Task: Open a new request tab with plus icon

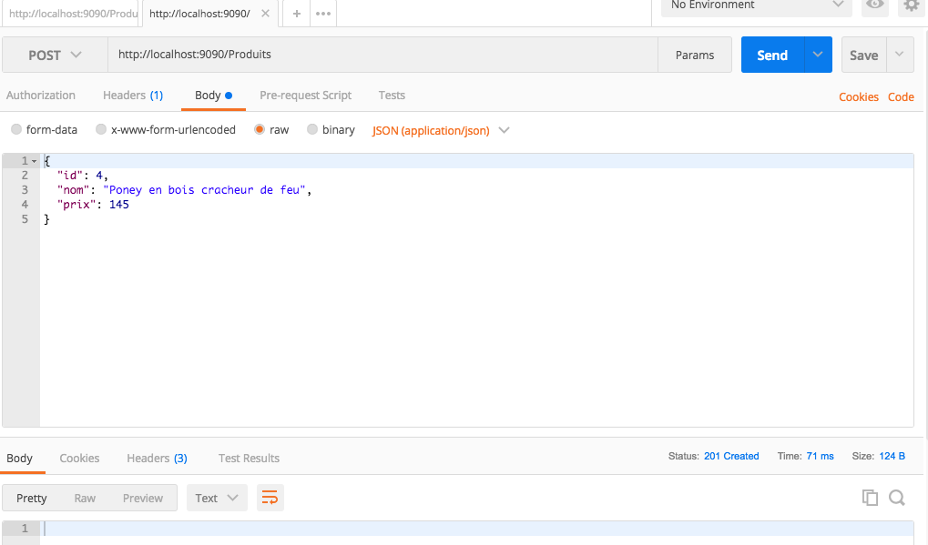Action: point(297,13)
